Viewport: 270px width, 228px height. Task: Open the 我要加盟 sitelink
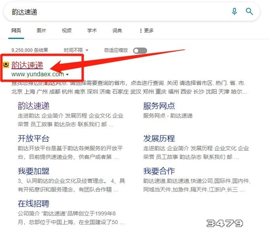(33, 171)
